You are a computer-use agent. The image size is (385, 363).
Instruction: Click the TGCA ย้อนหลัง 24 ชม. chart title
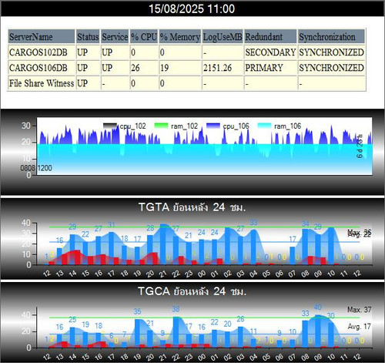(192, 291)
